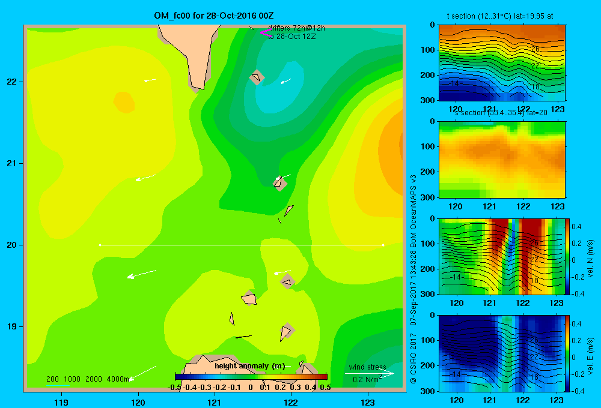Screen dimensions: 601x408
Task: Click the vertical "© CSIRO 2017" copyright text
Action: point(413,359)
